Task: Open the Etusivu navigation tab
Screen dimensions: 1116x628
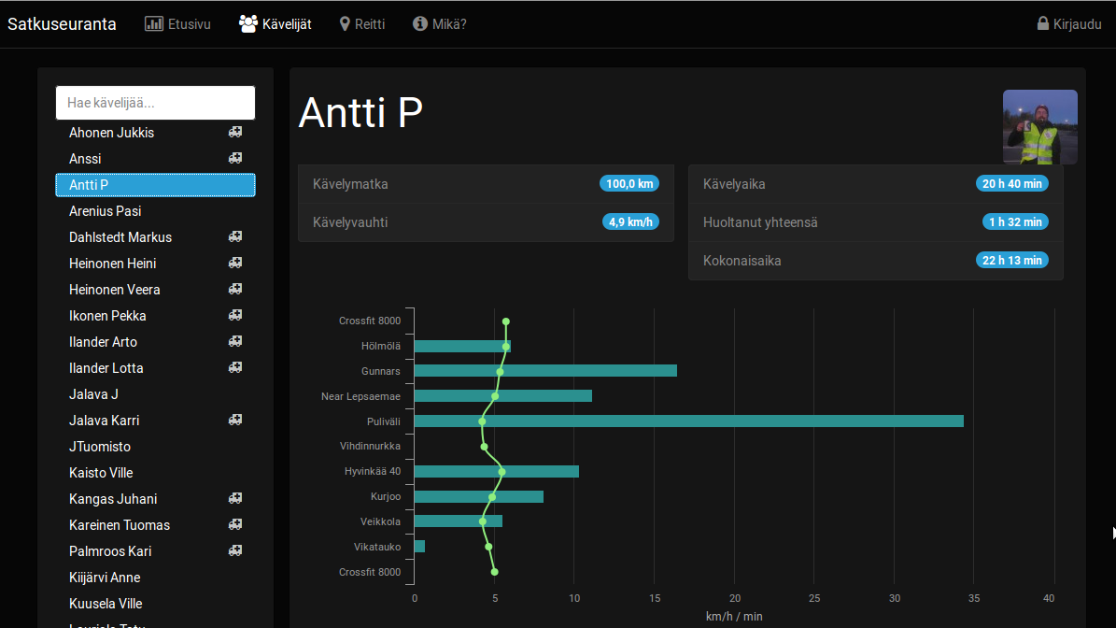Action: click(177, 23)
